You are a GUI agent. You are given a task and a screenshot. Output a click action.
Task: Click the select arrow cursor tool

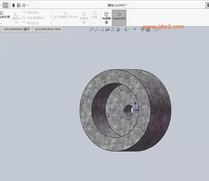pos(5,5)
